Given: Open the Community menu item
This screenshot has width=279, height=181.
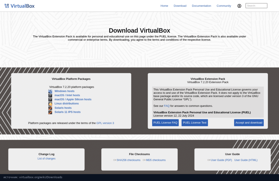Looking at the screenshot, I should coord(224,6).
